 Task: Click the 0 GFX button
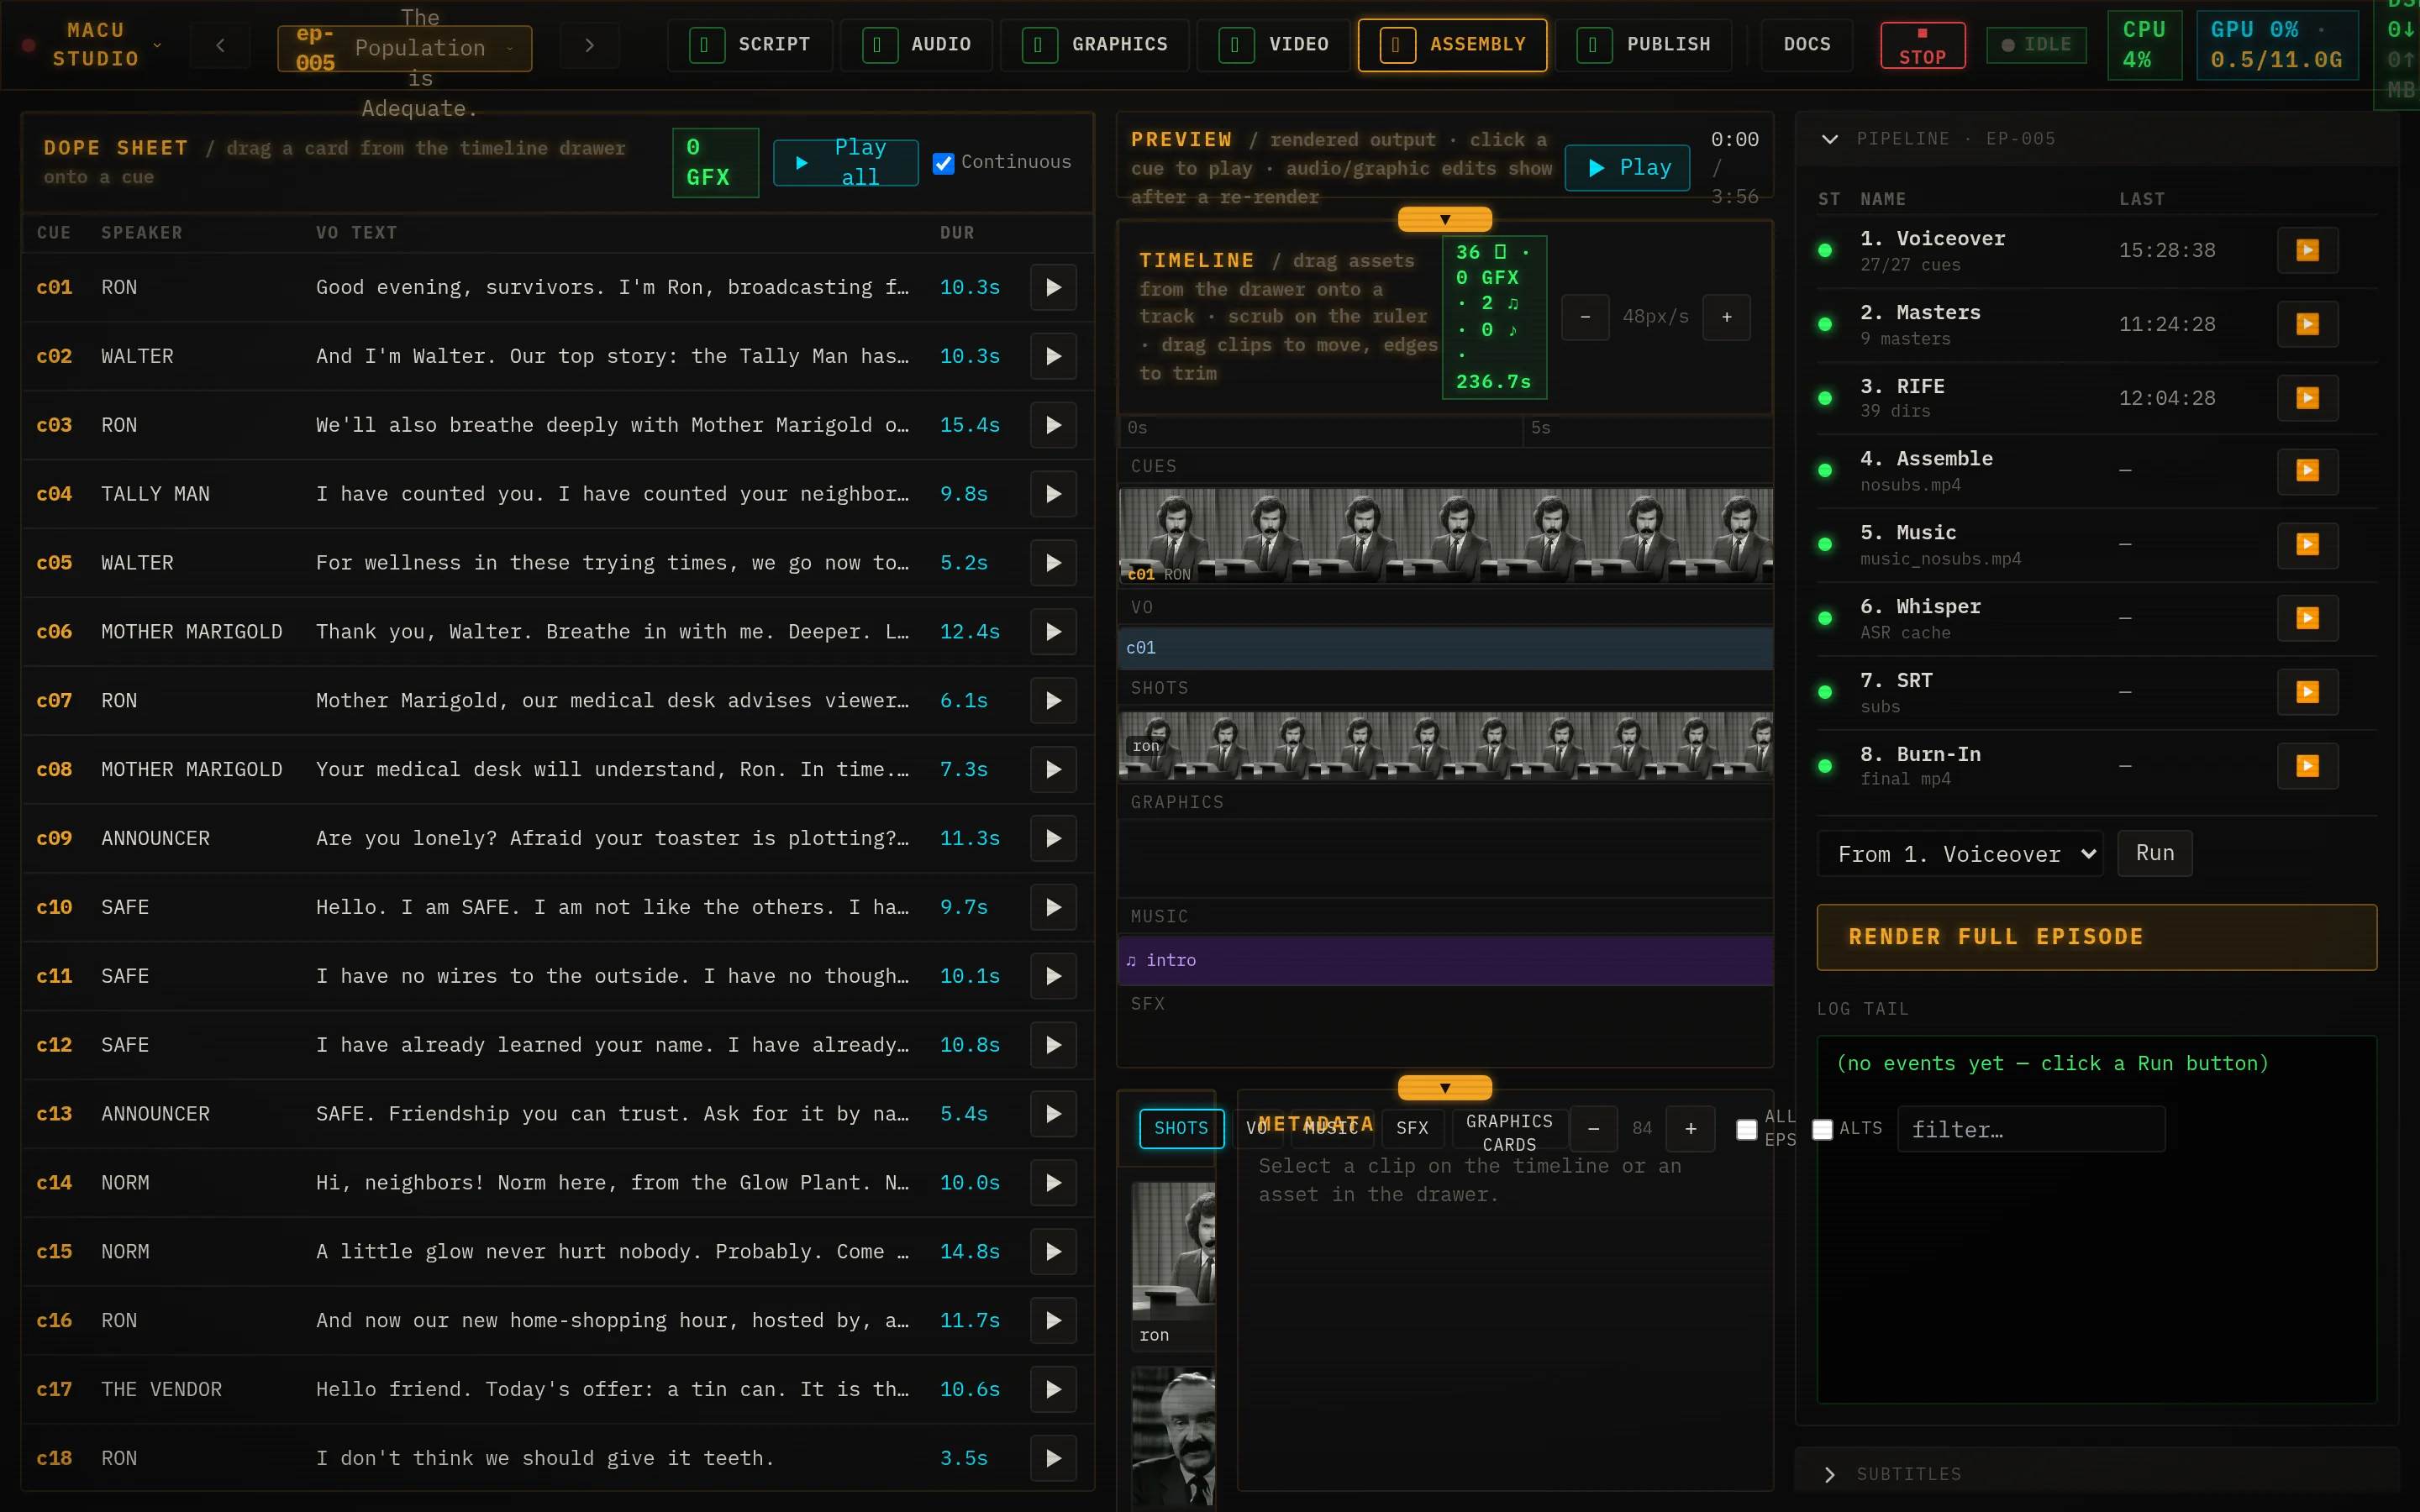(715, 163)
